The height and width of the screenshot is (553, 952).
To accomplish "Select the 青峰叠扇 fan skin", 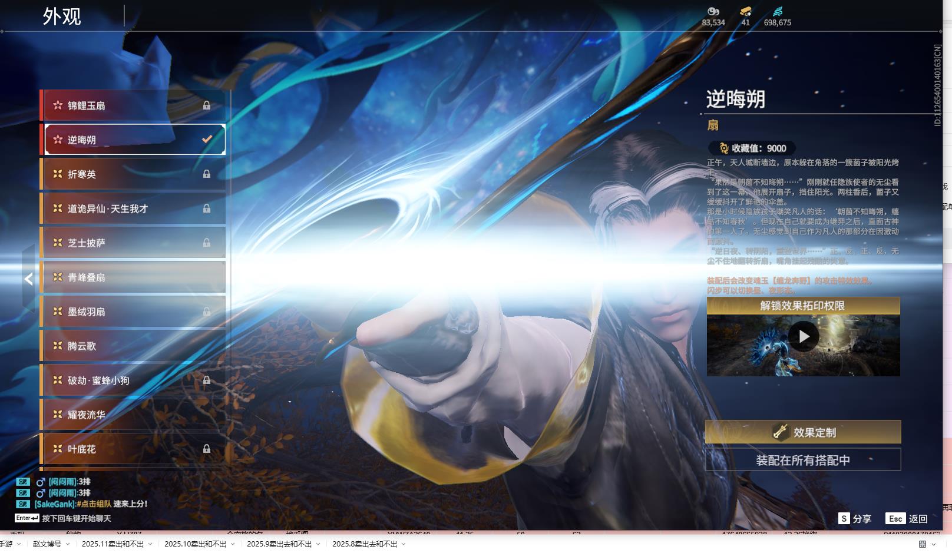I will pyautogui.click(x=133, y=277).
